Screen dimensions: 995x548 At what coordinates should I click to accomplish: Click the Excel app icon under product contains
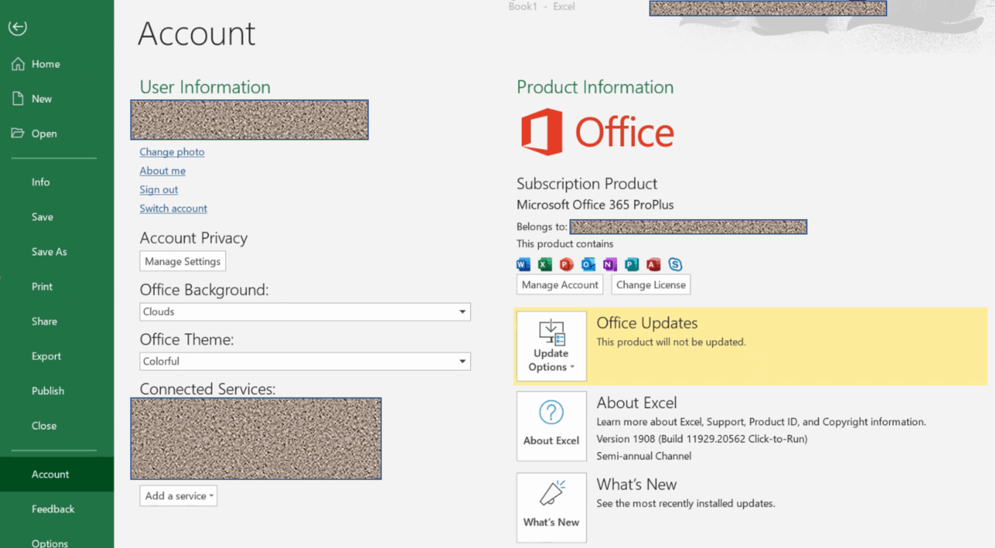click(x=545, y=264)
